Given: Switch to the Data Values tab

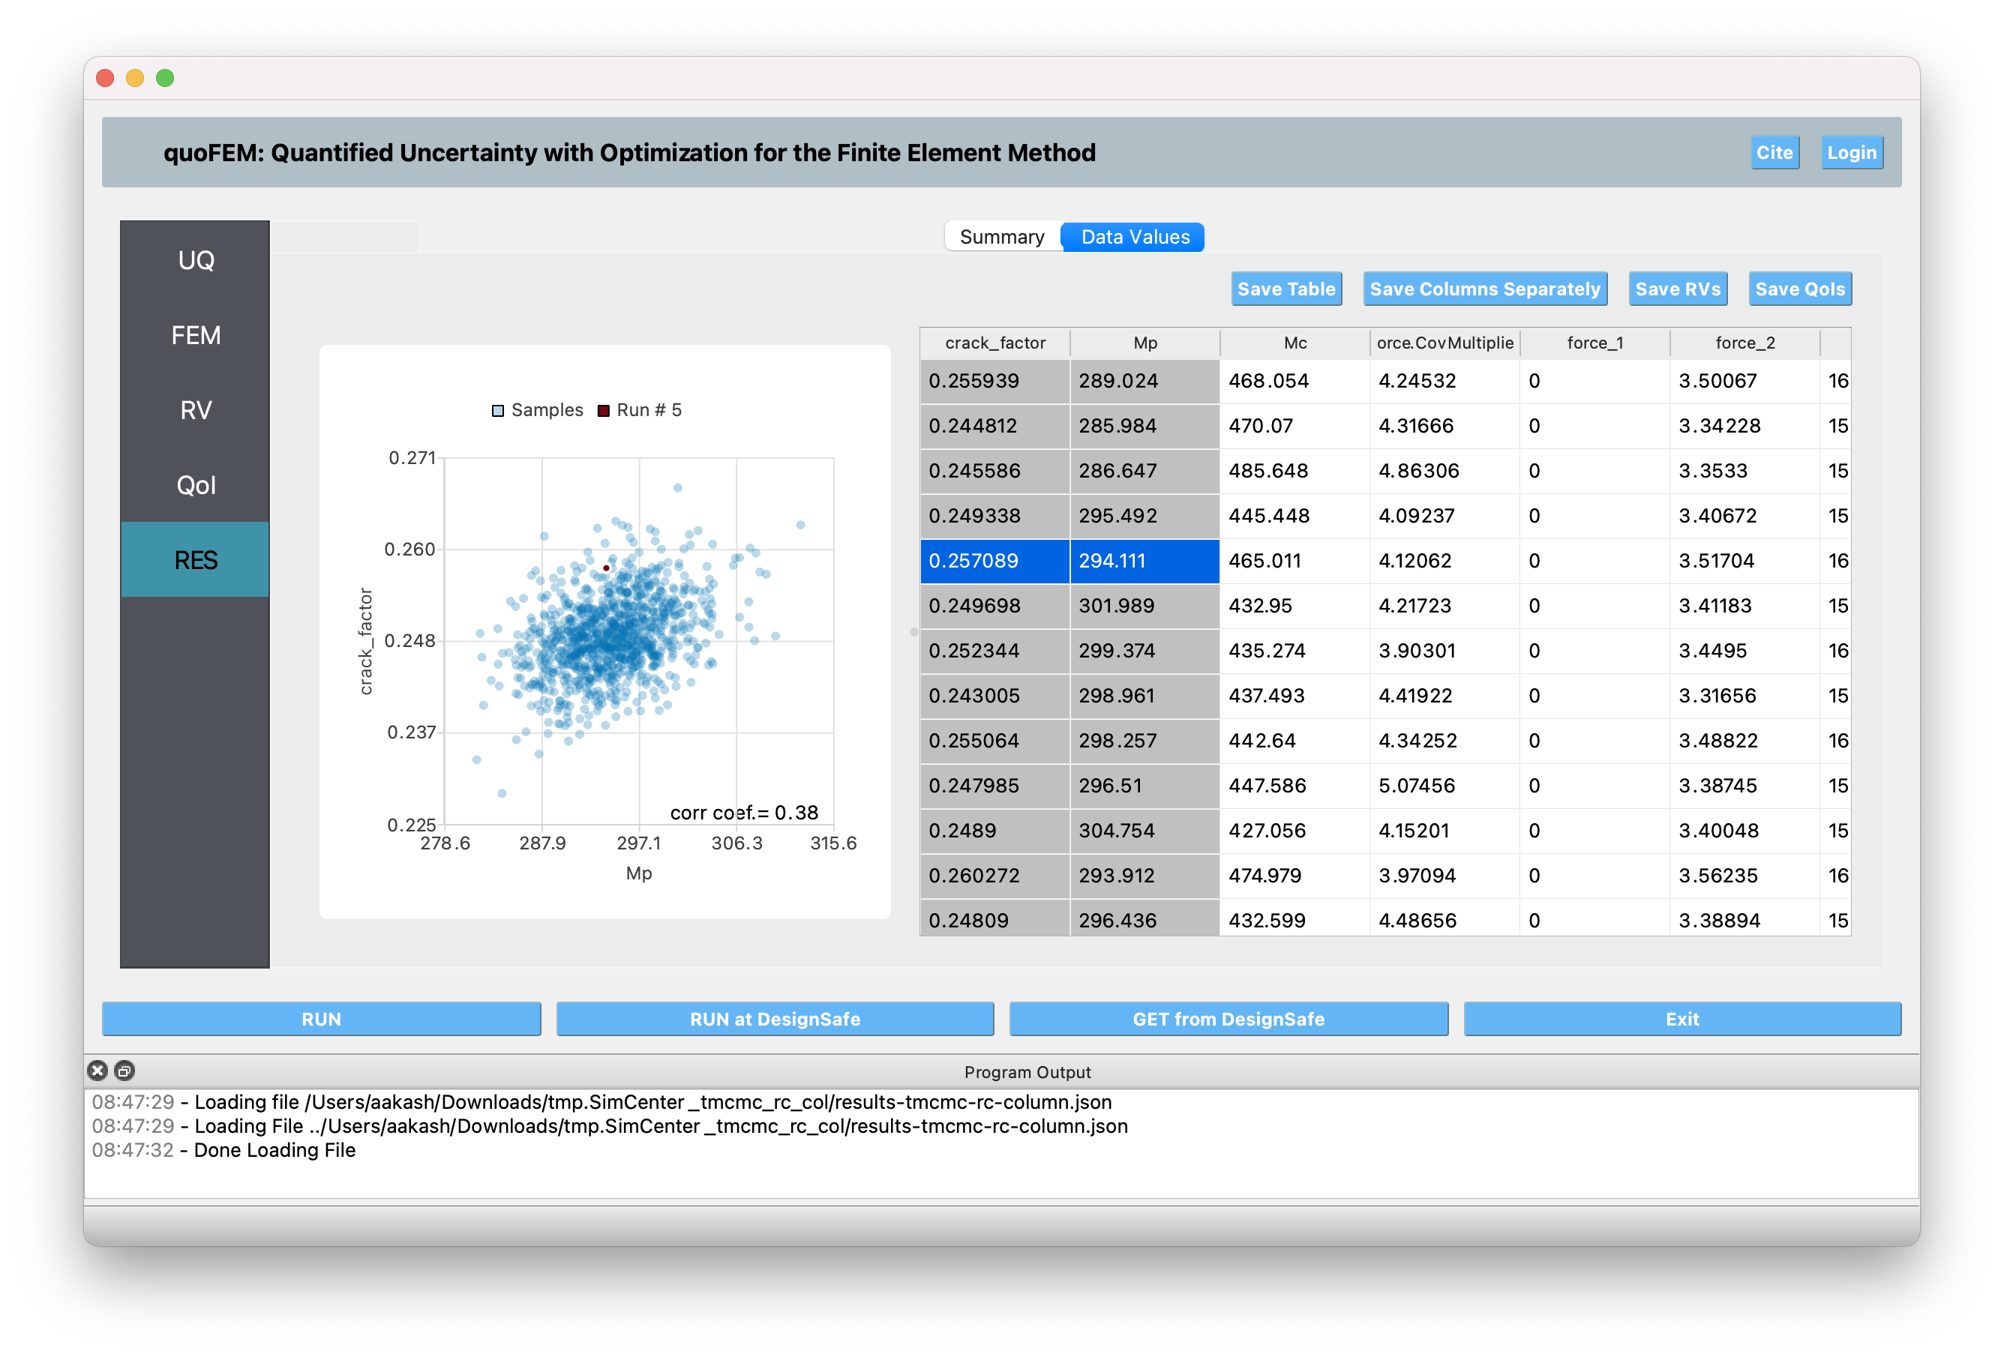Looking at the screenshot, I should point(1134,237).
